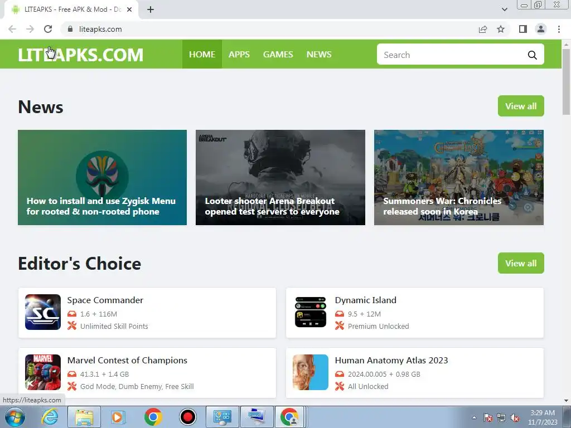This screenshot has width=571, height=428.
Task: Click 'Premium Unlocked' text
Action: coord(379,326)
